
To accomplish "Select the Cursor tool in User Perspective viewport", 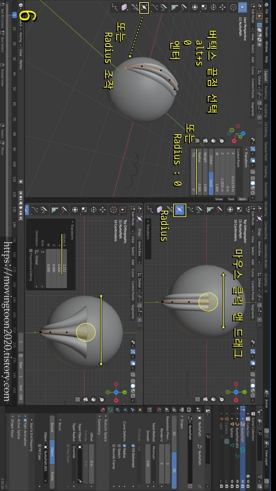I will click(233, 7).
